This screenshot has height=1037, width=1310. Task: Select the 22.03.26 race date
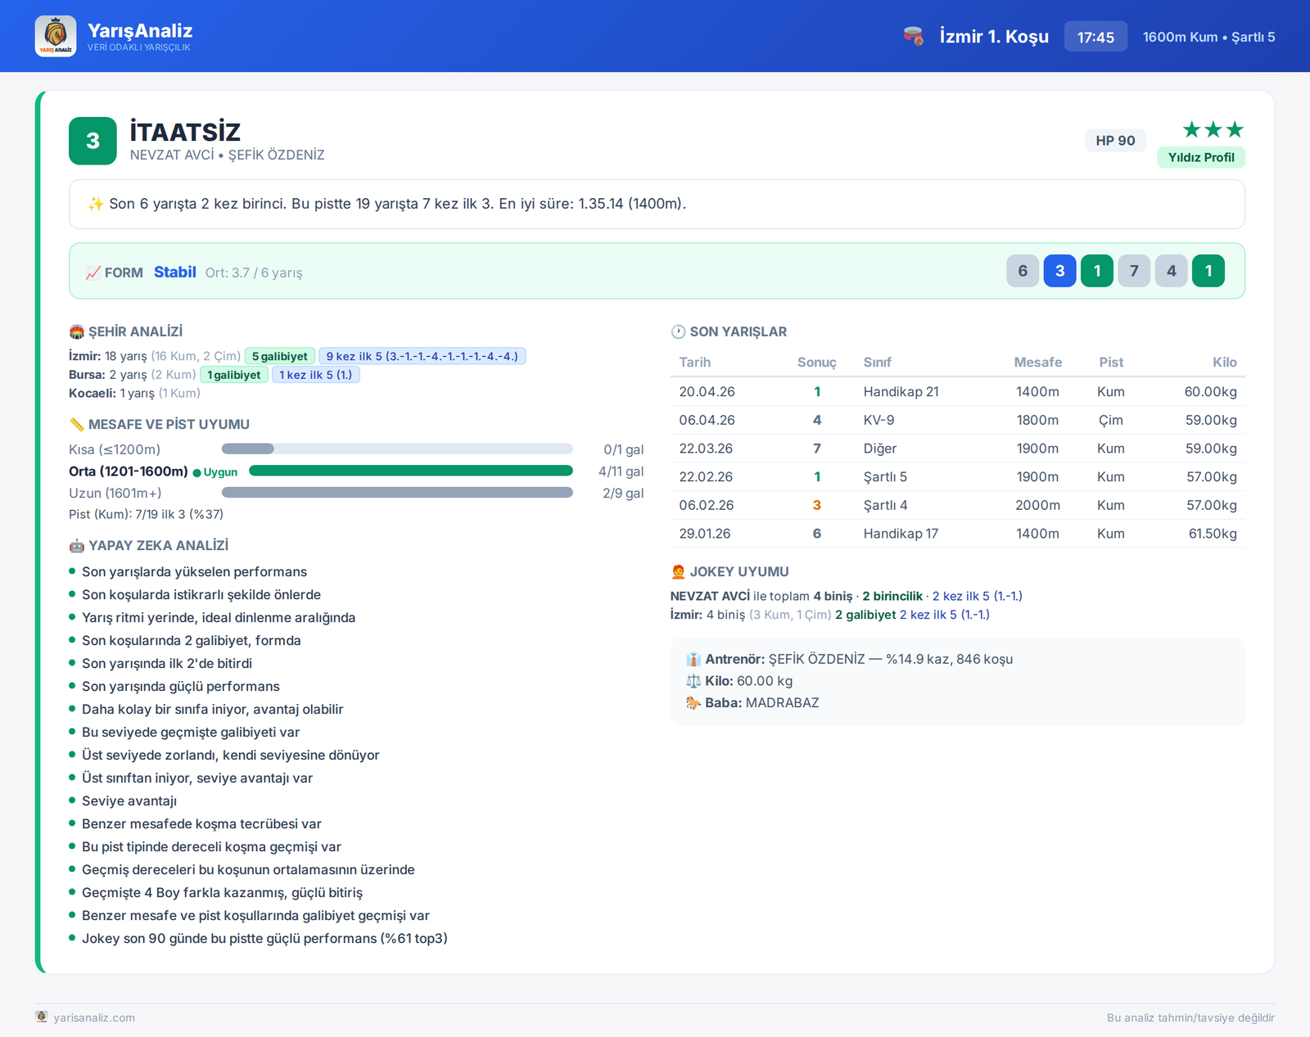coord(706,449)
